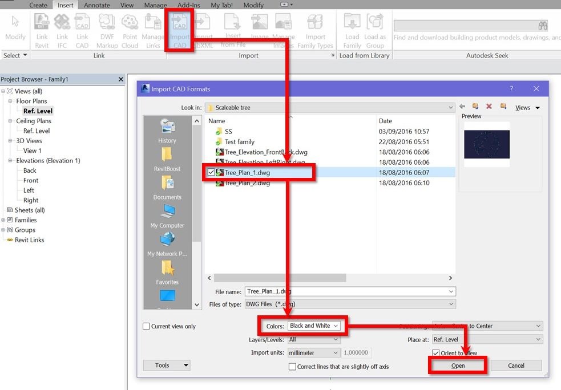Open the Select panel dropdown
Image resolution: width=561 pixels, height=390 pixels.
[x=15, y=55]
